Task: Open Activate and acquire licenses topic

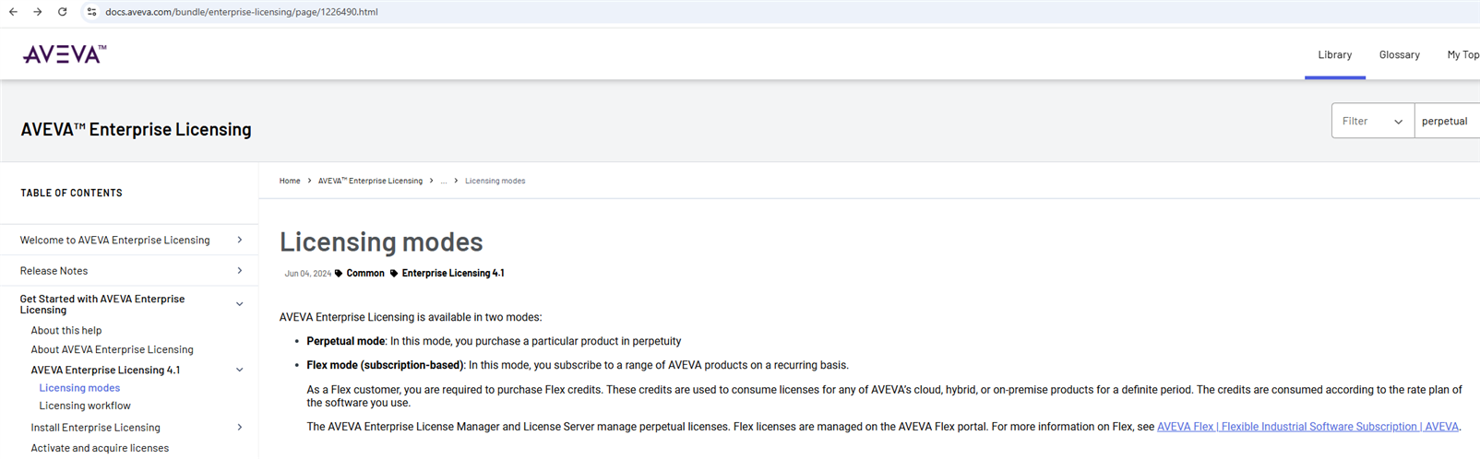Action: [100, 448]
